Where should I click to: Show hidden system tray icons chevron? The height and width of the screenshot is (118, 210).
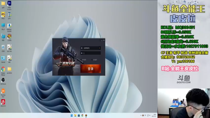[141, 115]
